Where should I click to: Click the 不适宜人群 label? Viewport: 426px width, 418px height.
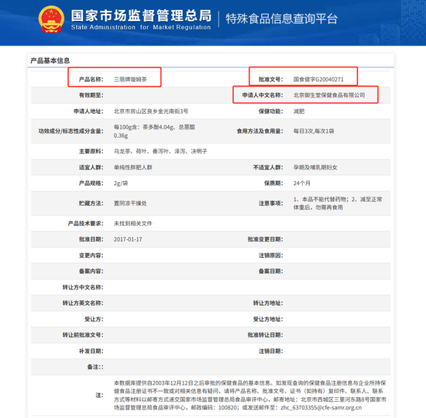click(268, 167)
